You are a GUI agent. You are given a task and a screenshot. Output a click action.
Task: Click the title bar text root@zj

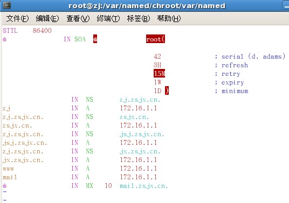85,6
